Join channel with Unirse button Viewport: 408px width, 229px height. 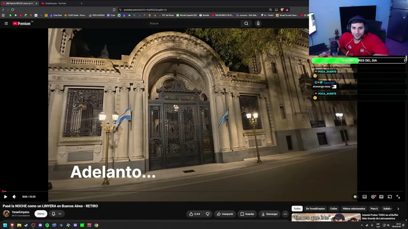(x=41, y=214)
